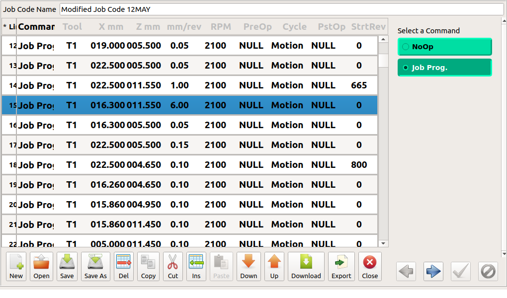Click the cancel circle-slash button
The width and height of the screenshot is (507, 298).
click(x=488, y=271)
